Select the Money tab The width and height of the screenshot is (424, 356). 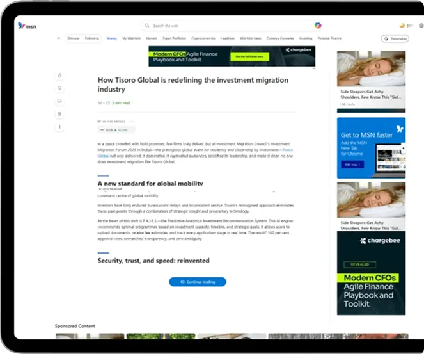point(112,38)
